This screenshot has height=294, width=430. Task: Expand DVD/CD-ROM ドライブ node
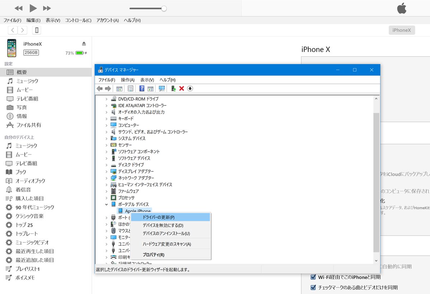click(106, 99)
